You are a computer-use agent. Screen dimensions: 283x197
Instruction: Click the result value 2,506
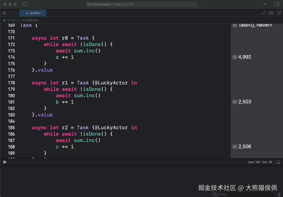pyautogui.click(x=245, y=147)
